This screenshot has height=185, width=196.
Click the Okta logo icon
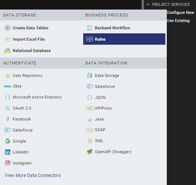point(8,86)
